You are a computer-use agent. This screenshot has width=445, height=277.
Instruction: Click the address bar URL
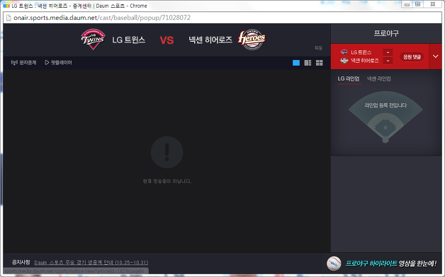pyautogui.click(x=102, y=18)
